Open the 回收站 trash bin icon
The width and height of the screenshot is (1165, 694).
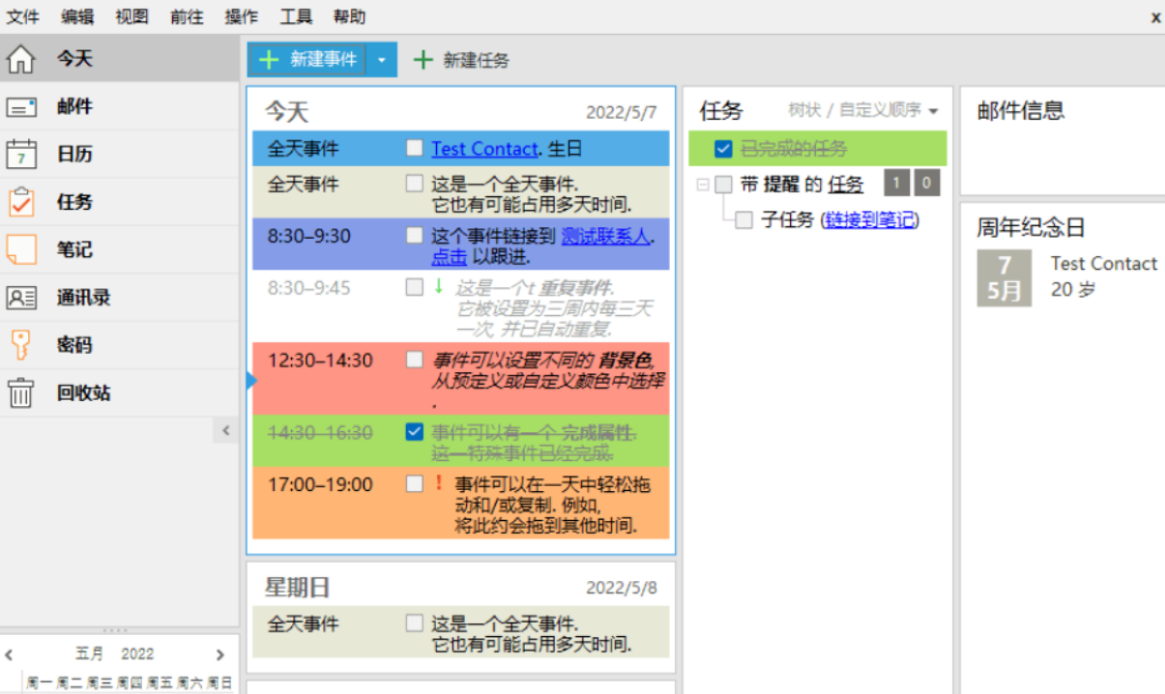point(21,393)
